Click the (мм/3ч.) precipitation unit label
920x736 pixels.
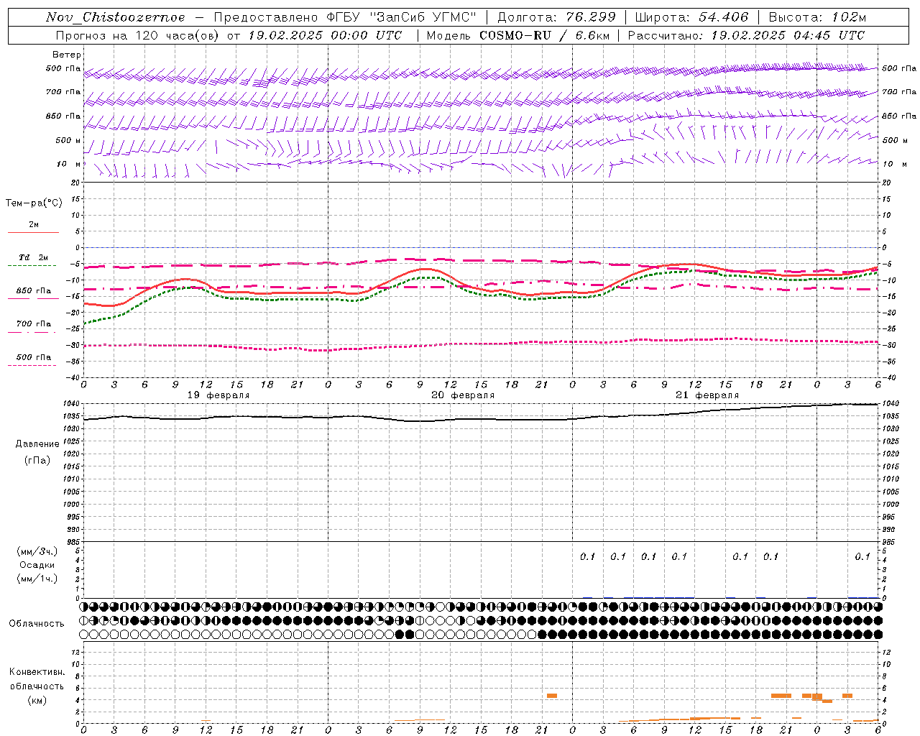[37, 551]
